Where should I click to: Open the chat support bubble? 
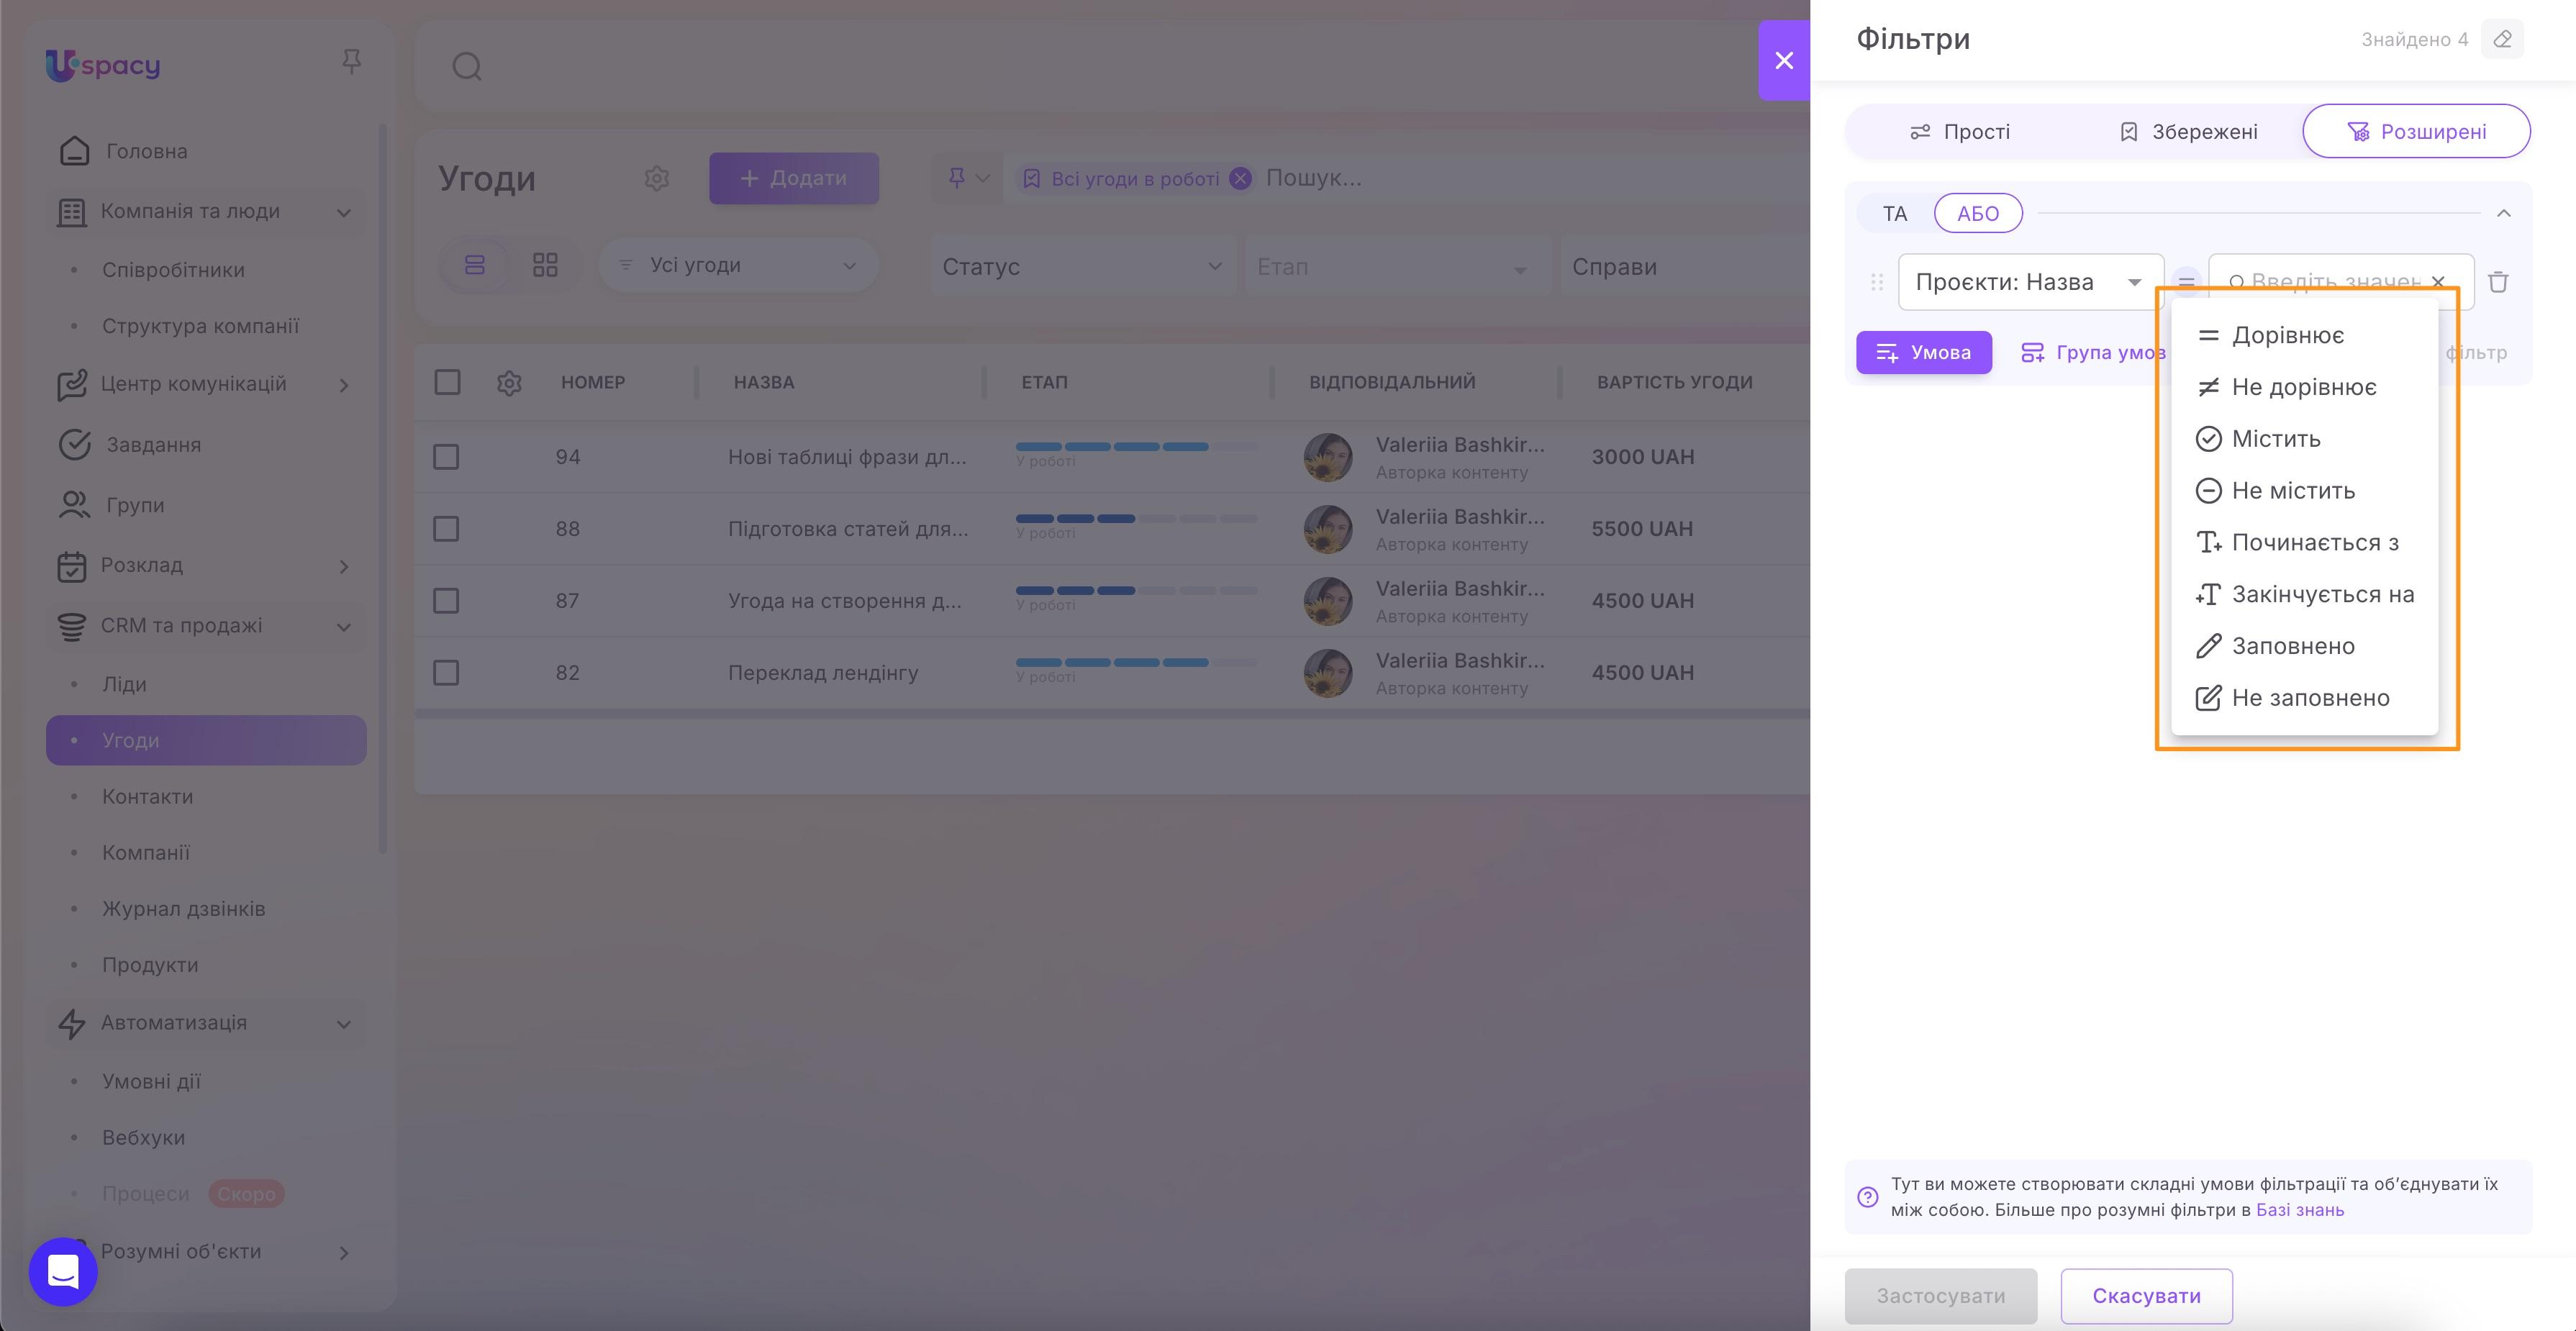62,1271
